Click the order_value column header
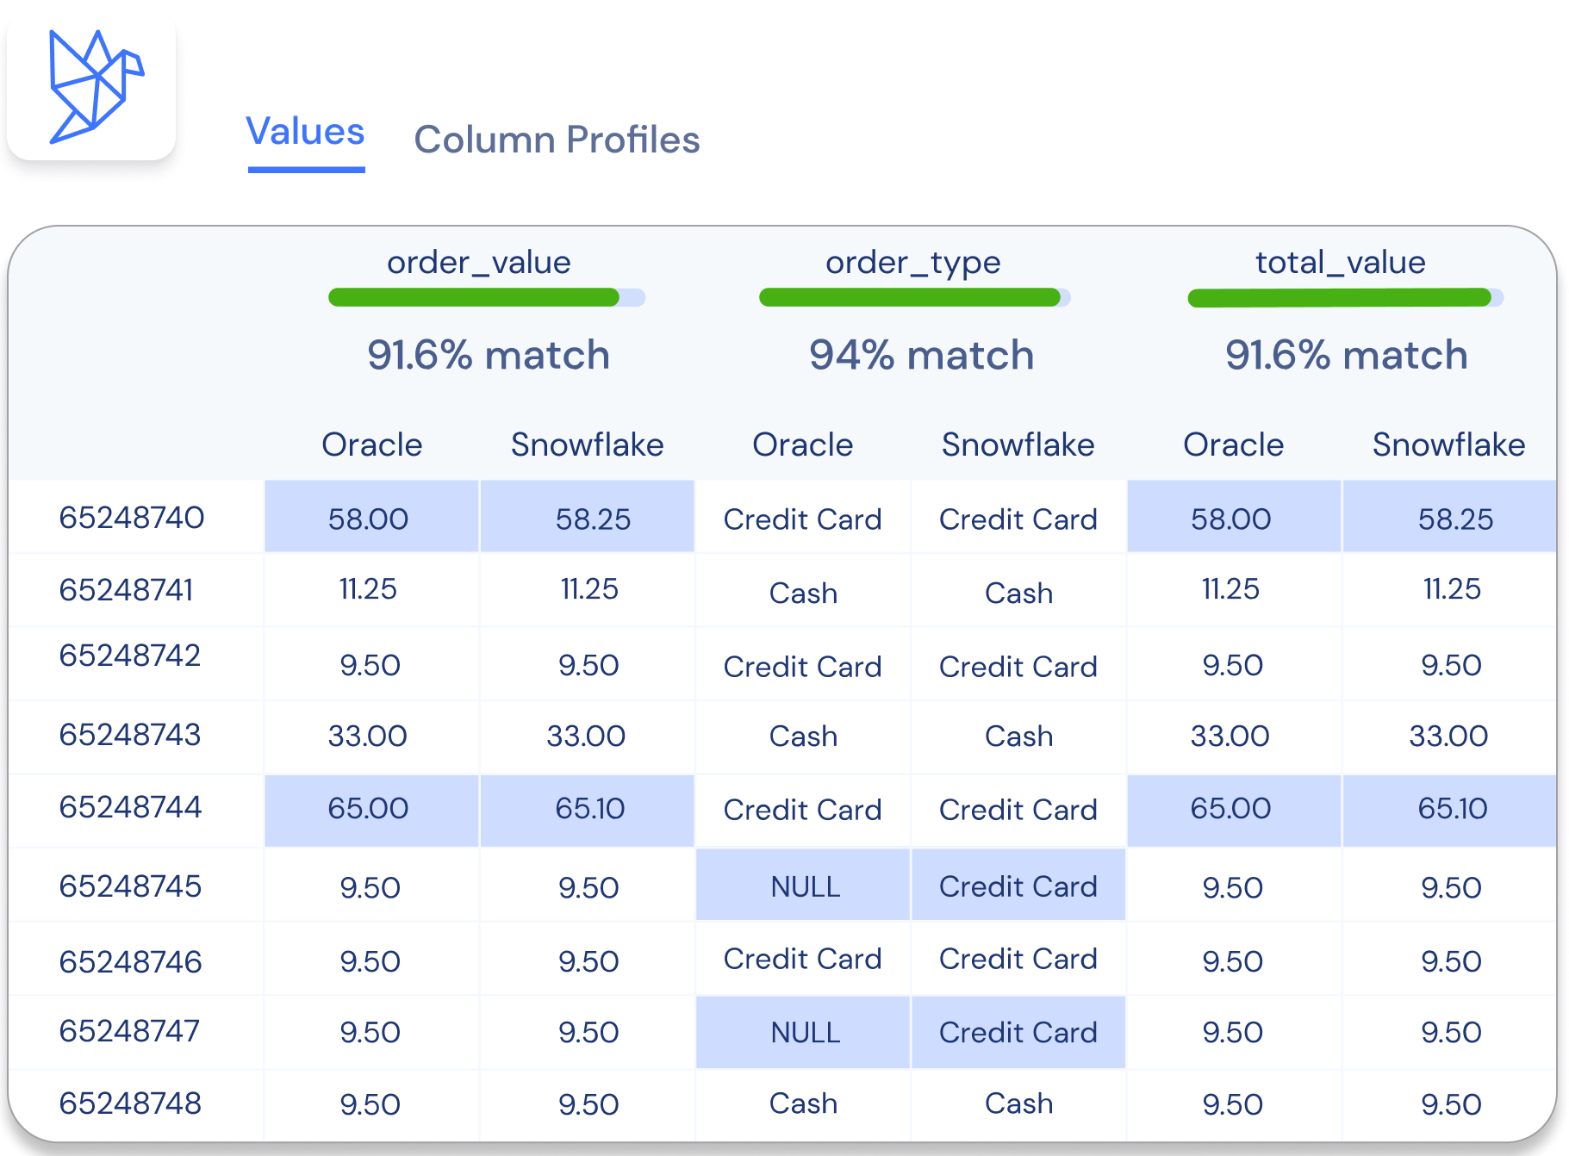Screen dimensions: 1569x1156 tap(478, 262)
